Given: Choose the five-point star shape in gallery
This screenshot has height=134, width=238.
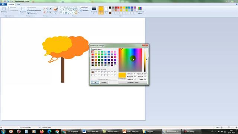Looking at the screenshot, I should (x=66, y=13).
